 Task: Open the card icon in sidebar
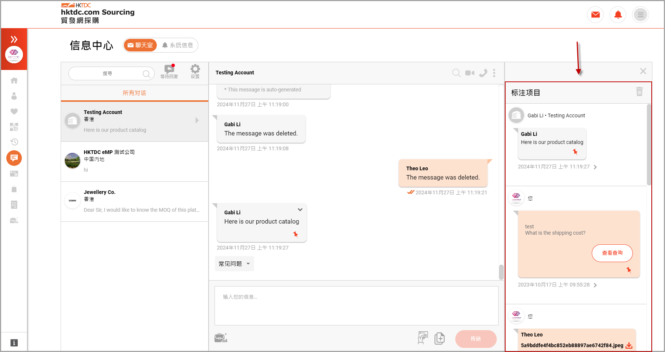[x=14, y=174]
